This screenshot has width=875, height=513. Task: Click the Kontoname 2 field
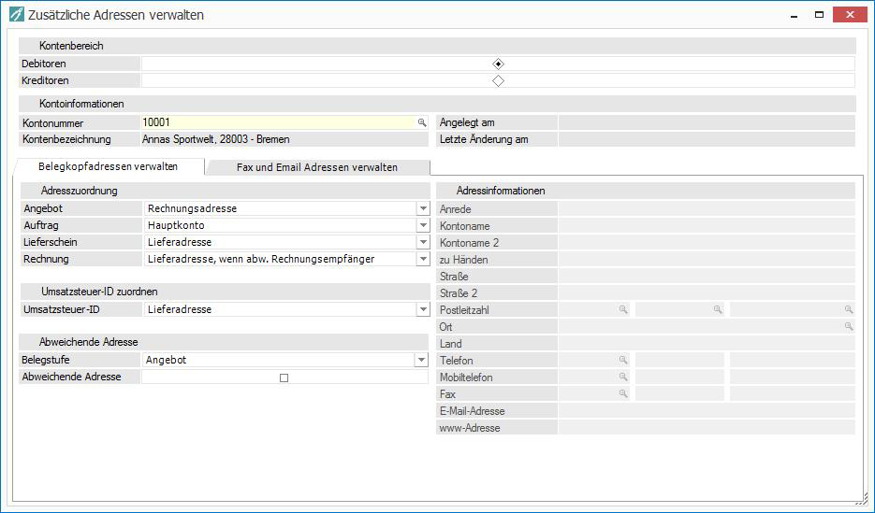pos(707,242)
